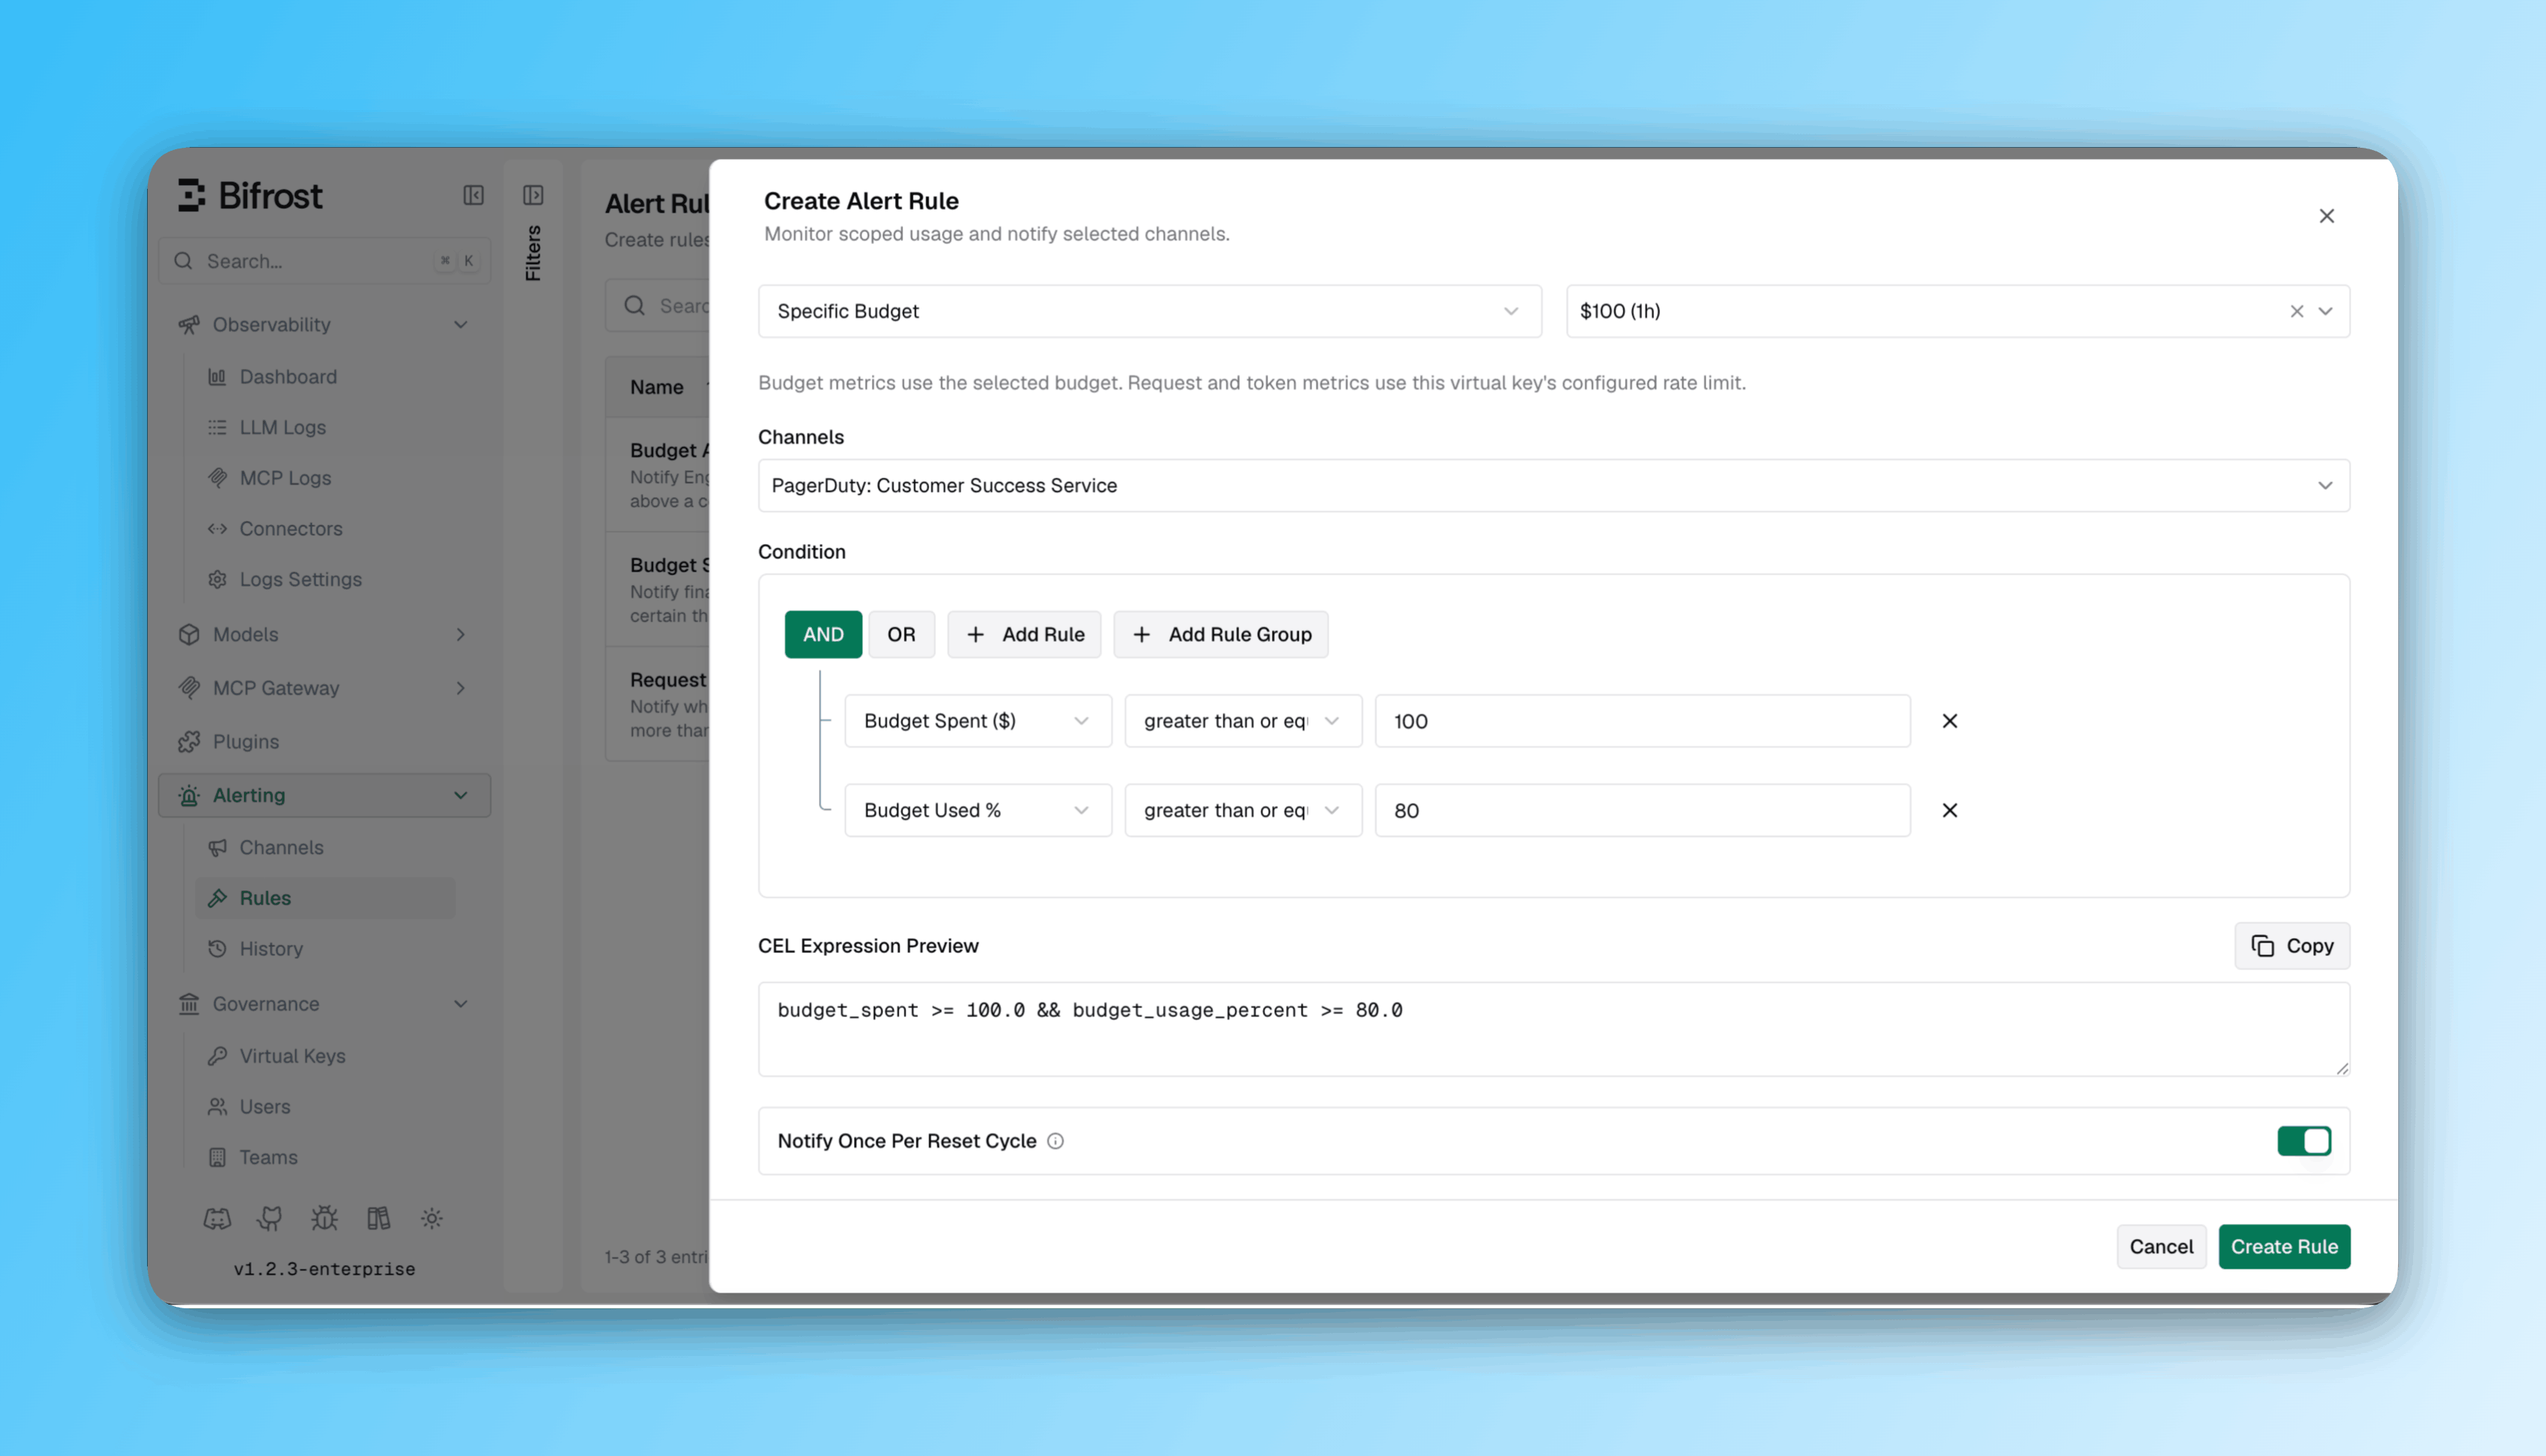Image resolution: width=2546 pixels, height=1456 pixels.
Task: Close the Create Alert Rule dialog
Action: [x=2326, y=216]
